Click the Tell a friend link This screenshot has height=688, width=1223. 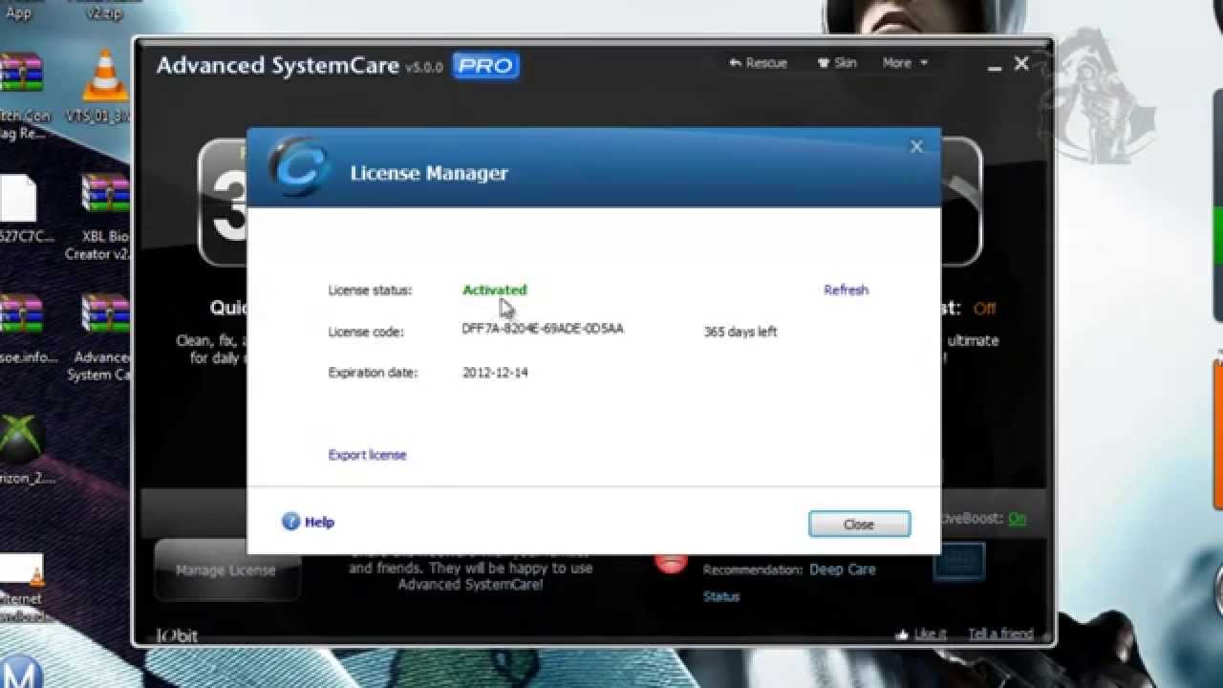(1000, 634)
